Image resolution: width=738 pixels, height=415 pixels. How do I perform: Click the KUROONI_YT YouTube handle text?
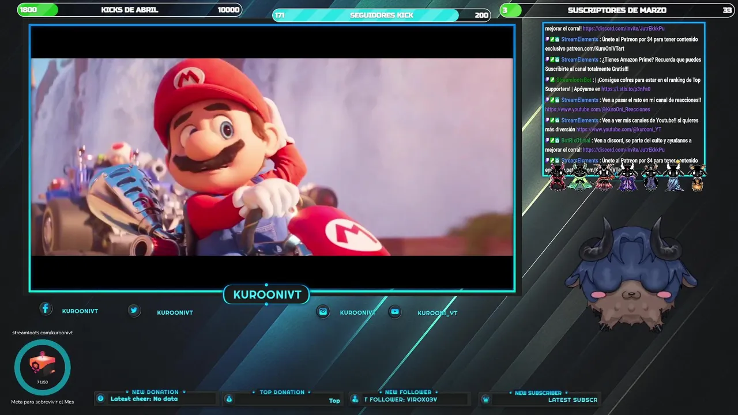click(438, 313)
